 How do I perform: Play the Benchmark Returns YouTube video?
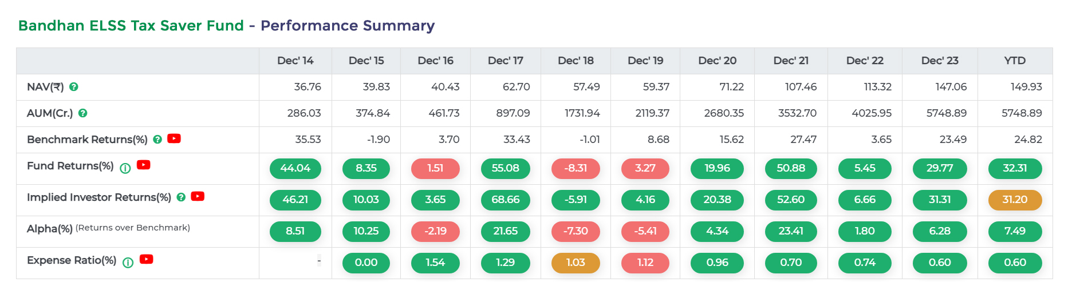pos(174,138)
